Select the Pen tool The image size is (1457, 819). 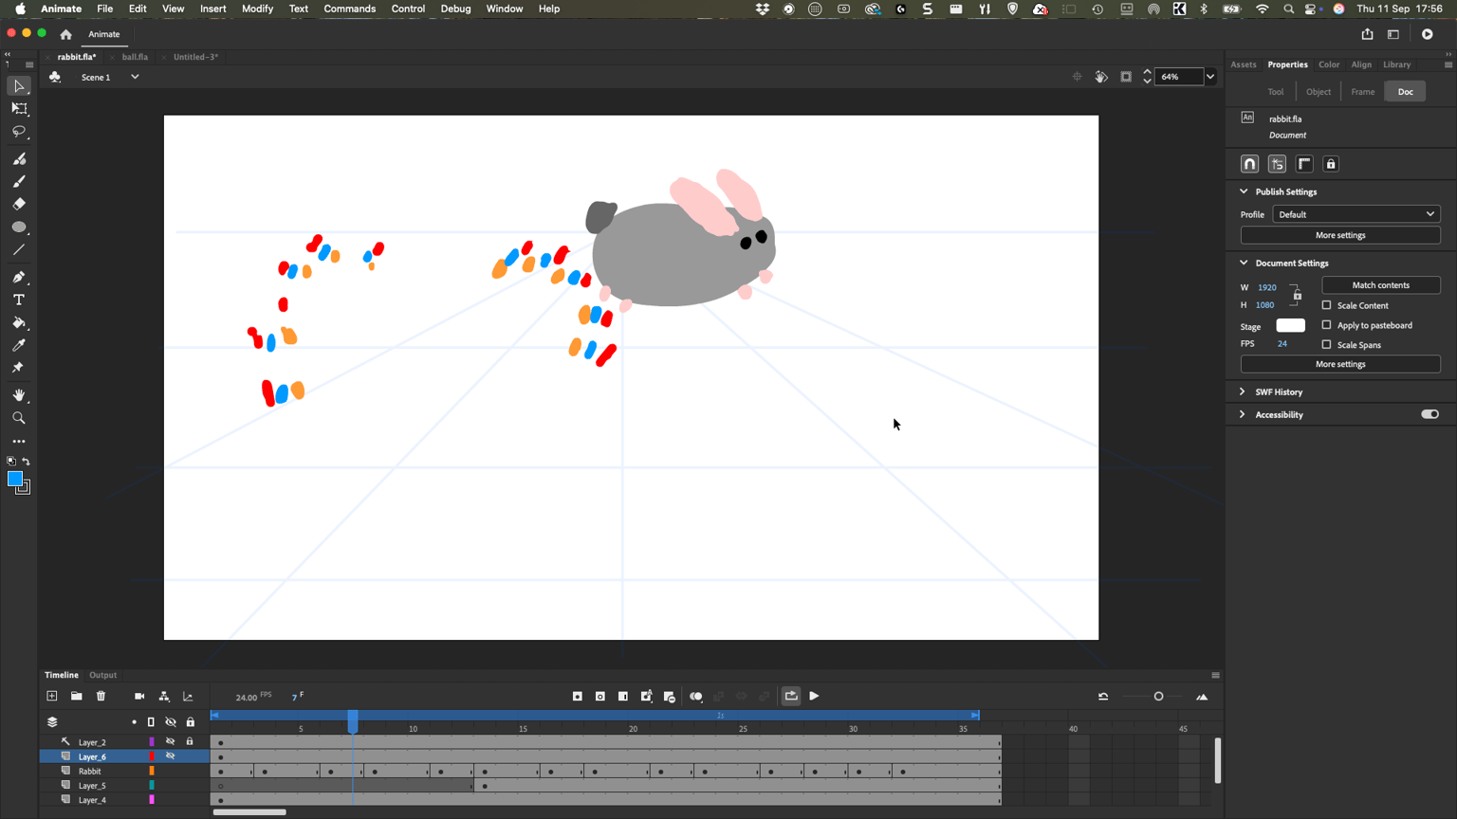[x=19, y=277]
